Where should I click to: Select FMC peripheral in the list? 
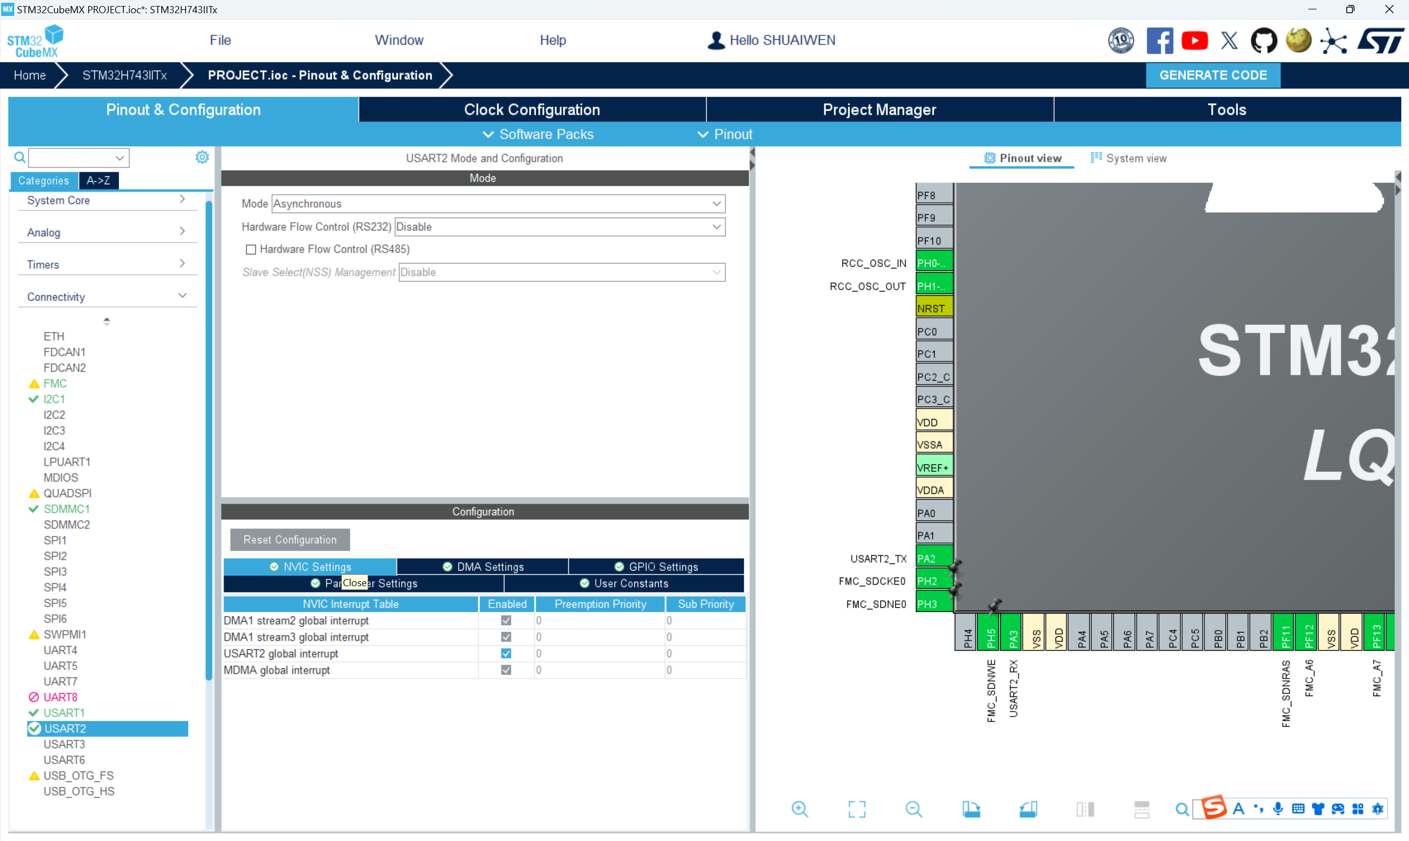pyautogui.click(x=54, y=384)
